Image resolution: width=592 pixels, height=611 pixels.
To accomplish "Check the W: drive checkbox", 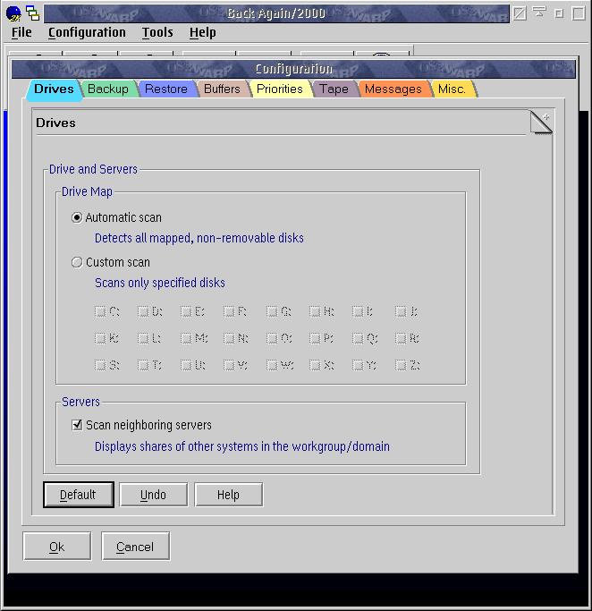I will (x=272, y=365).
